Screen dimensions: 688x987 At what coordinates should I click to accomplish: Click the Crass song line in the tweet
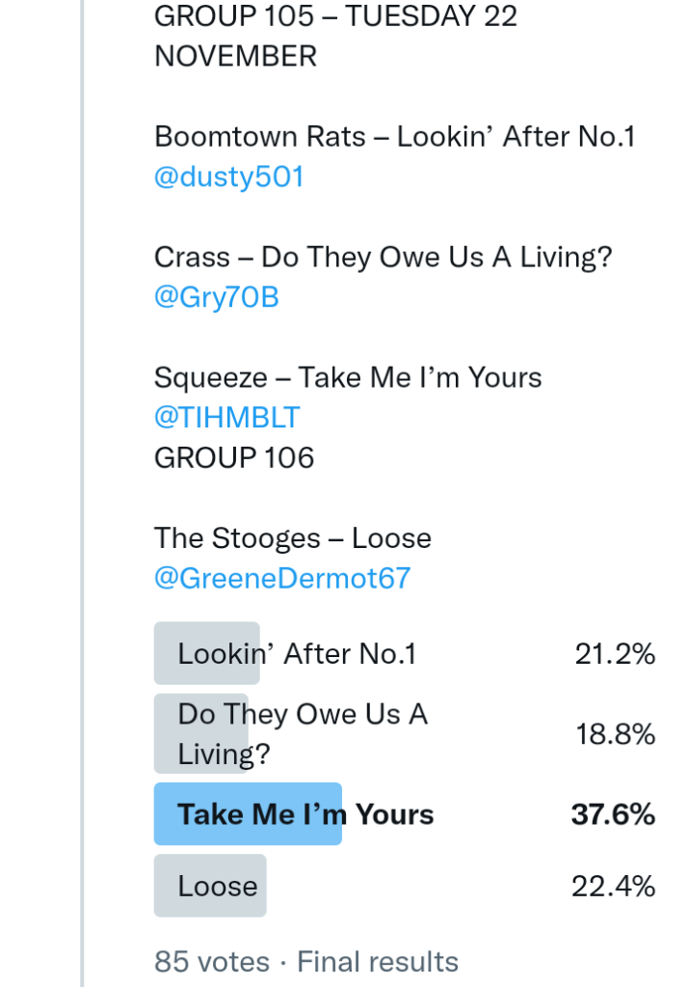[x=383, y=258]
